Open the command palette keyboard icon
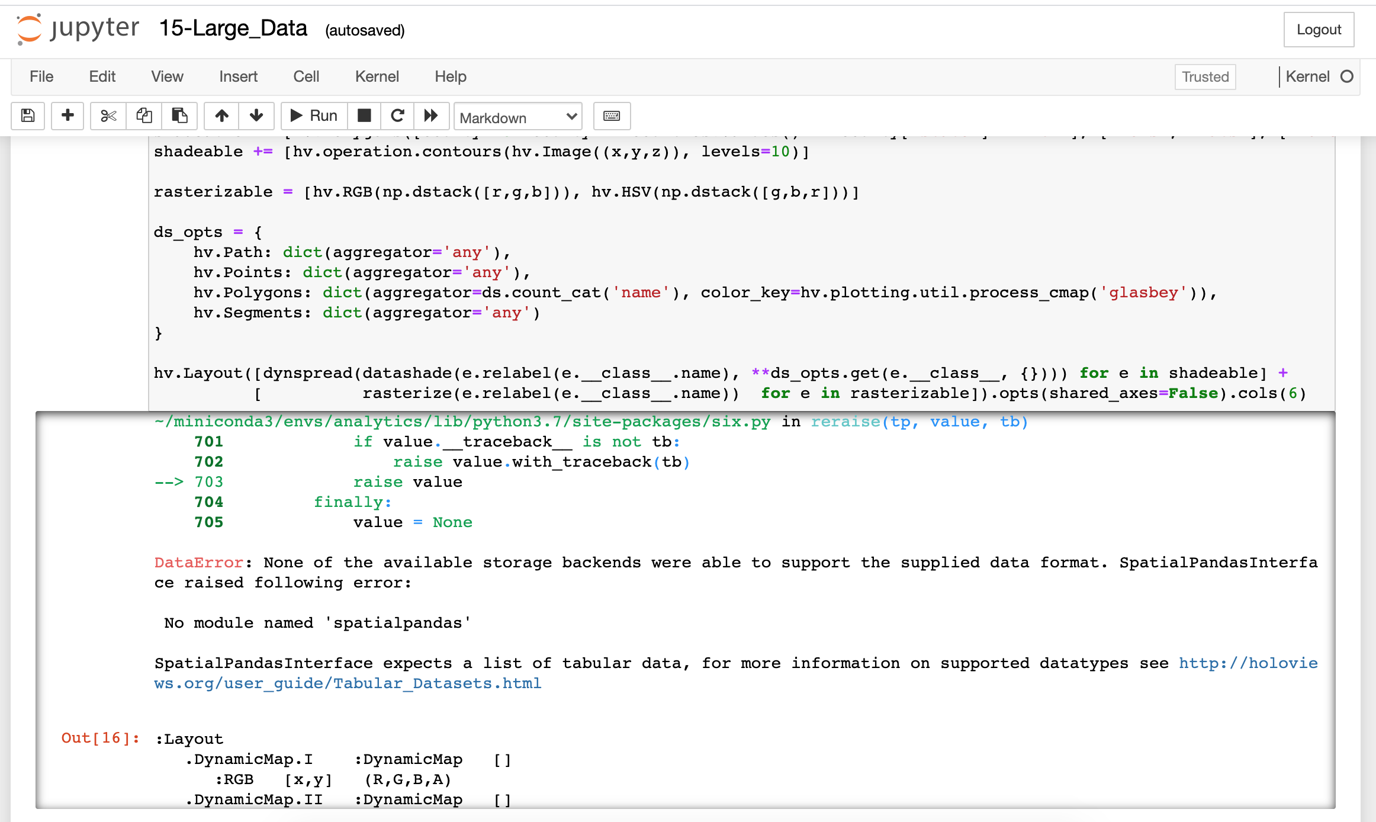 pos(612,116)
